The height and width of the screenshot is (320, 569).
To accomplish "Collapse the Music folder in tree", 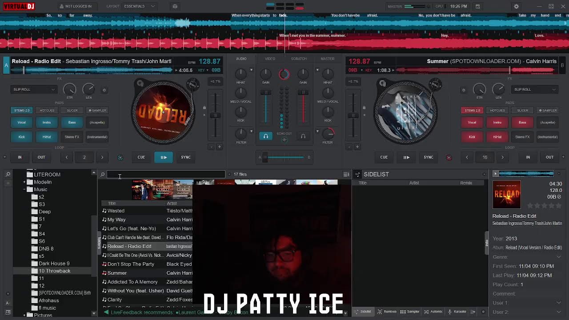I will pyautogui.click(x=24, y=189).
